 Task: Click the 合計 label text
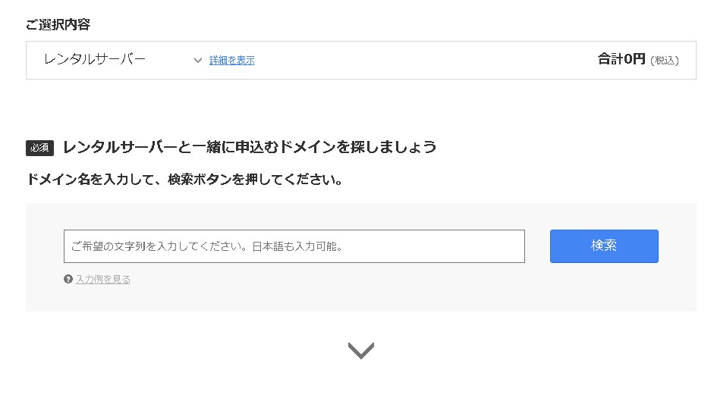(610, 59)
